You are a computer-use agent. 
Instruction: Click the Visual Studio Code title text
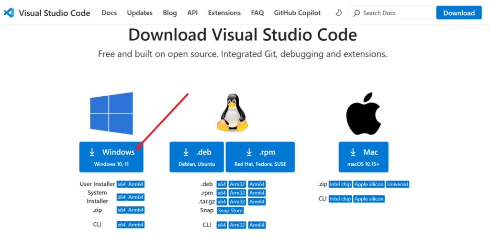click(55, 13)
